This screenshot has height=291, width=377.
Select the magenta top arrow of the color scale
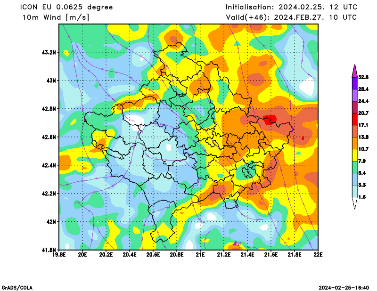[x=355, y=71]
